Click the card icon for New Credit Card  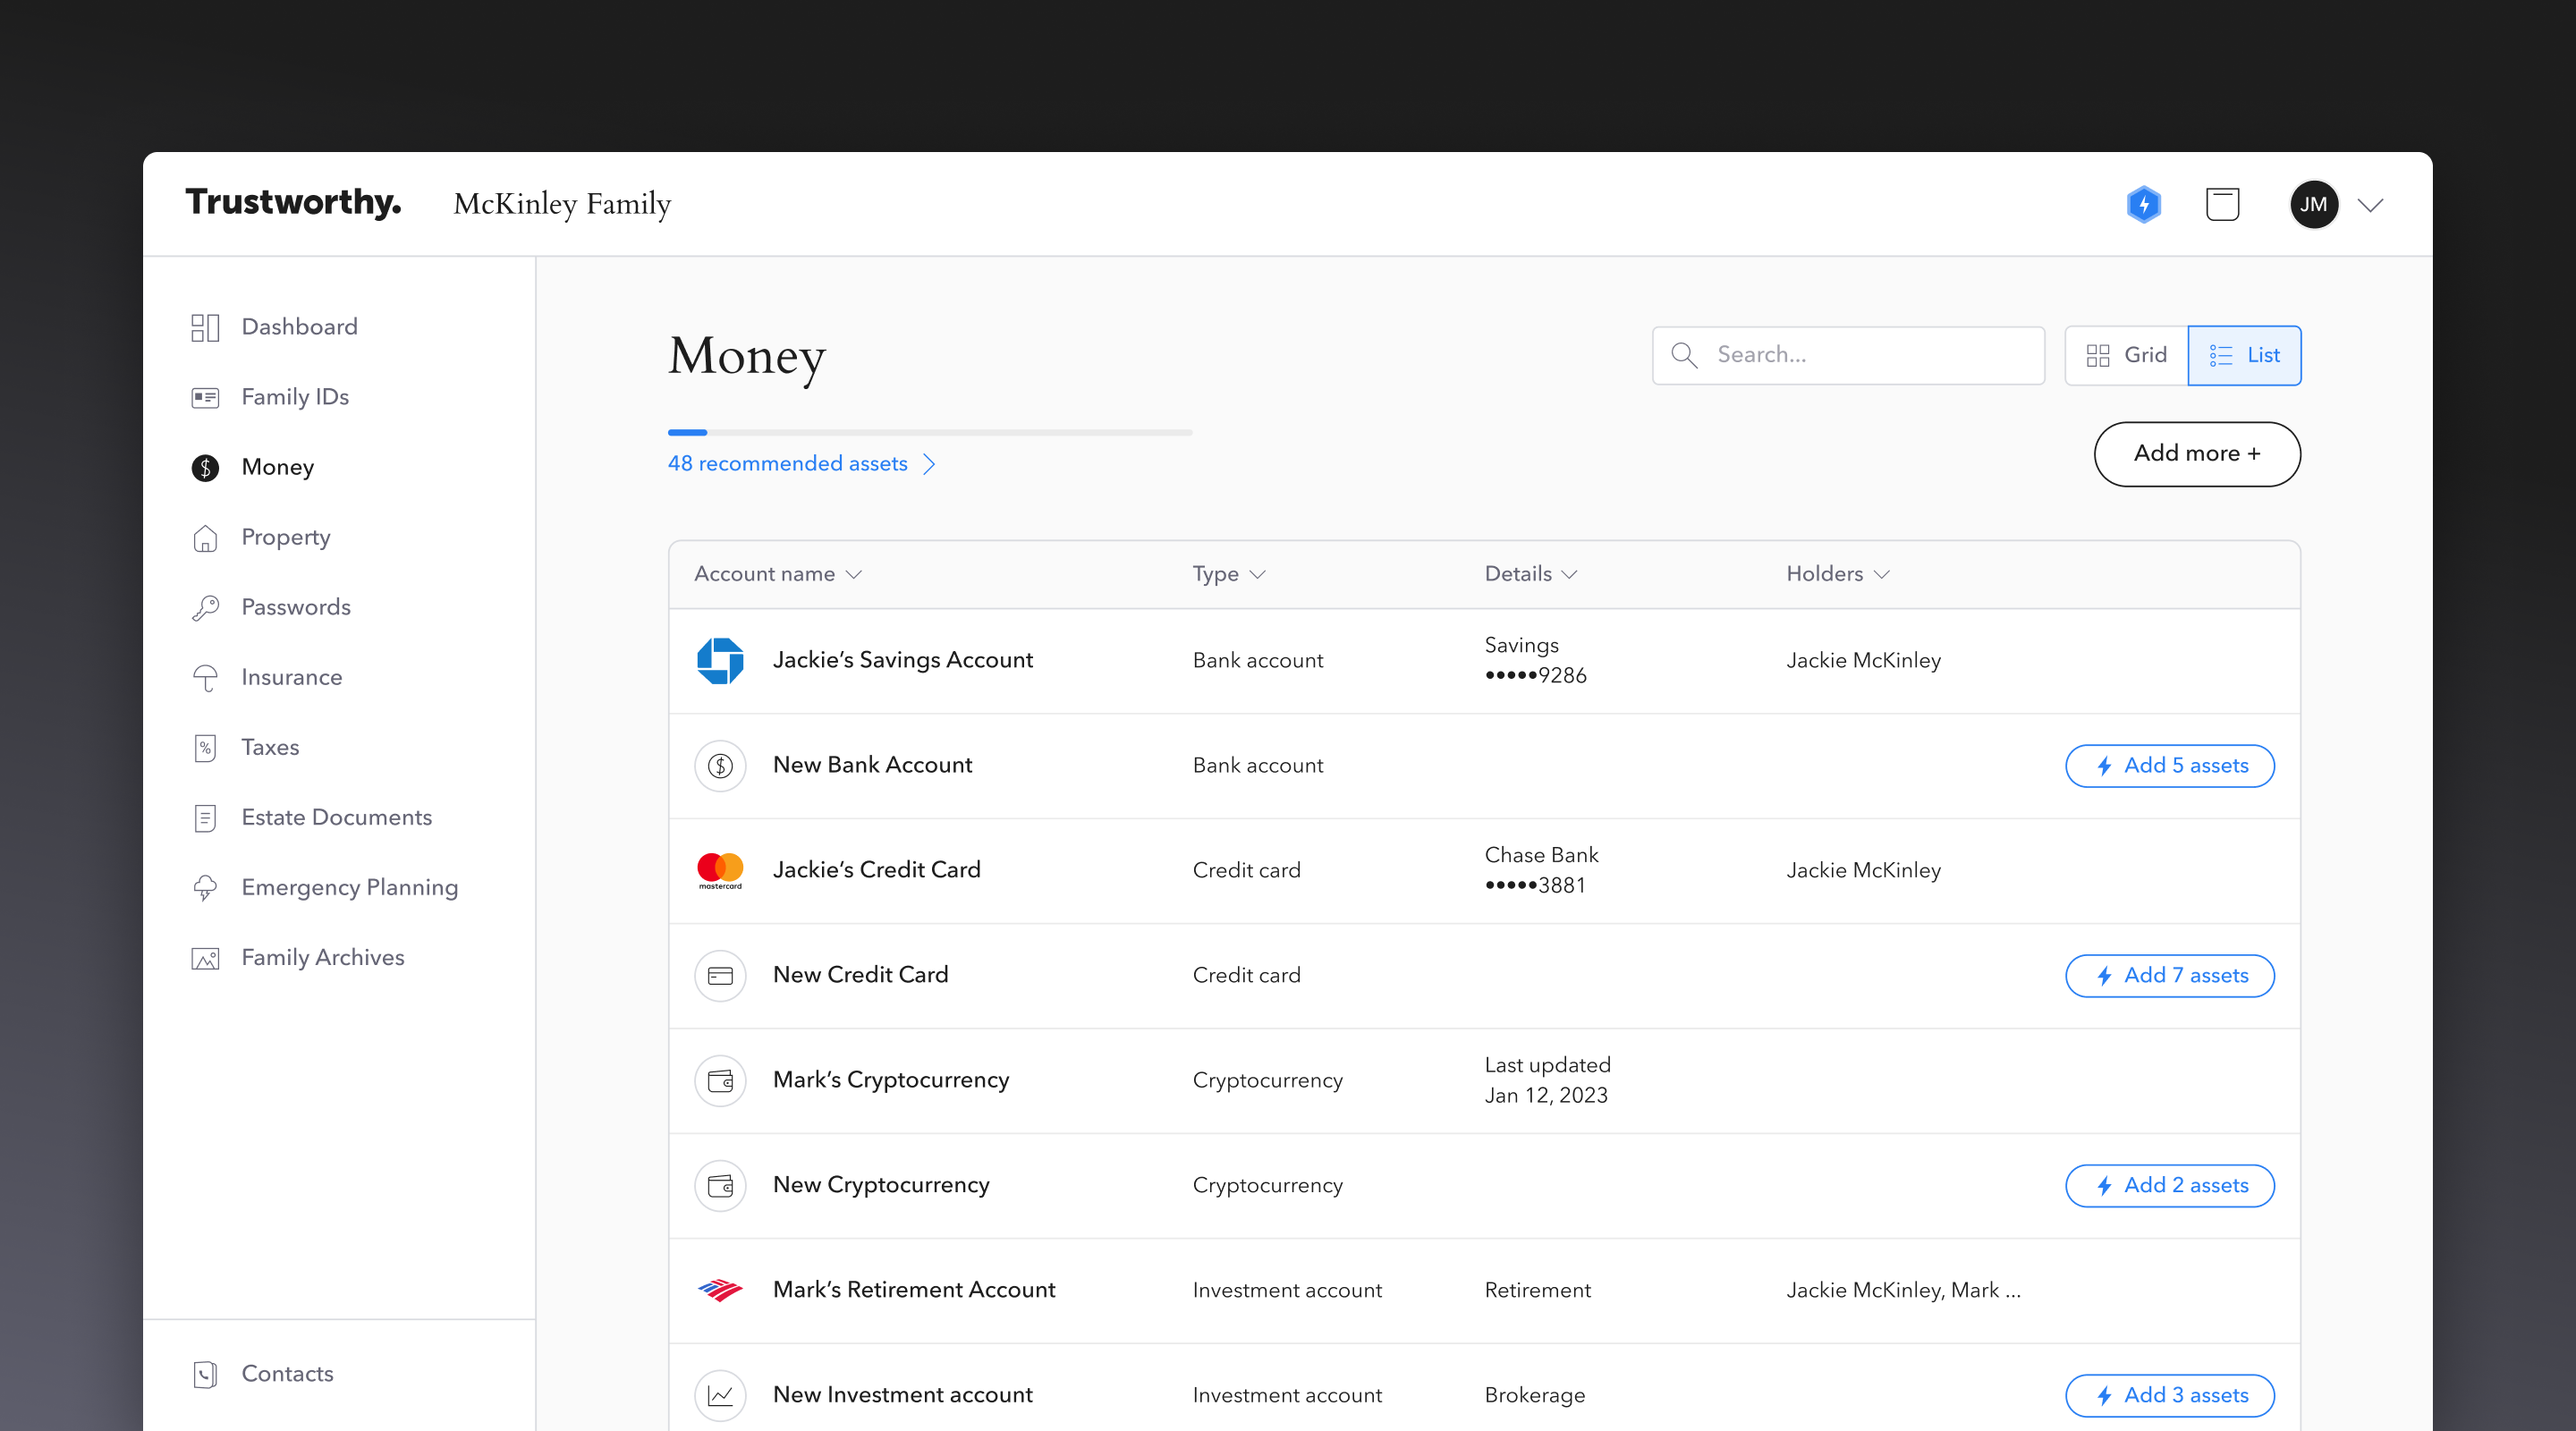click(720, 976)
